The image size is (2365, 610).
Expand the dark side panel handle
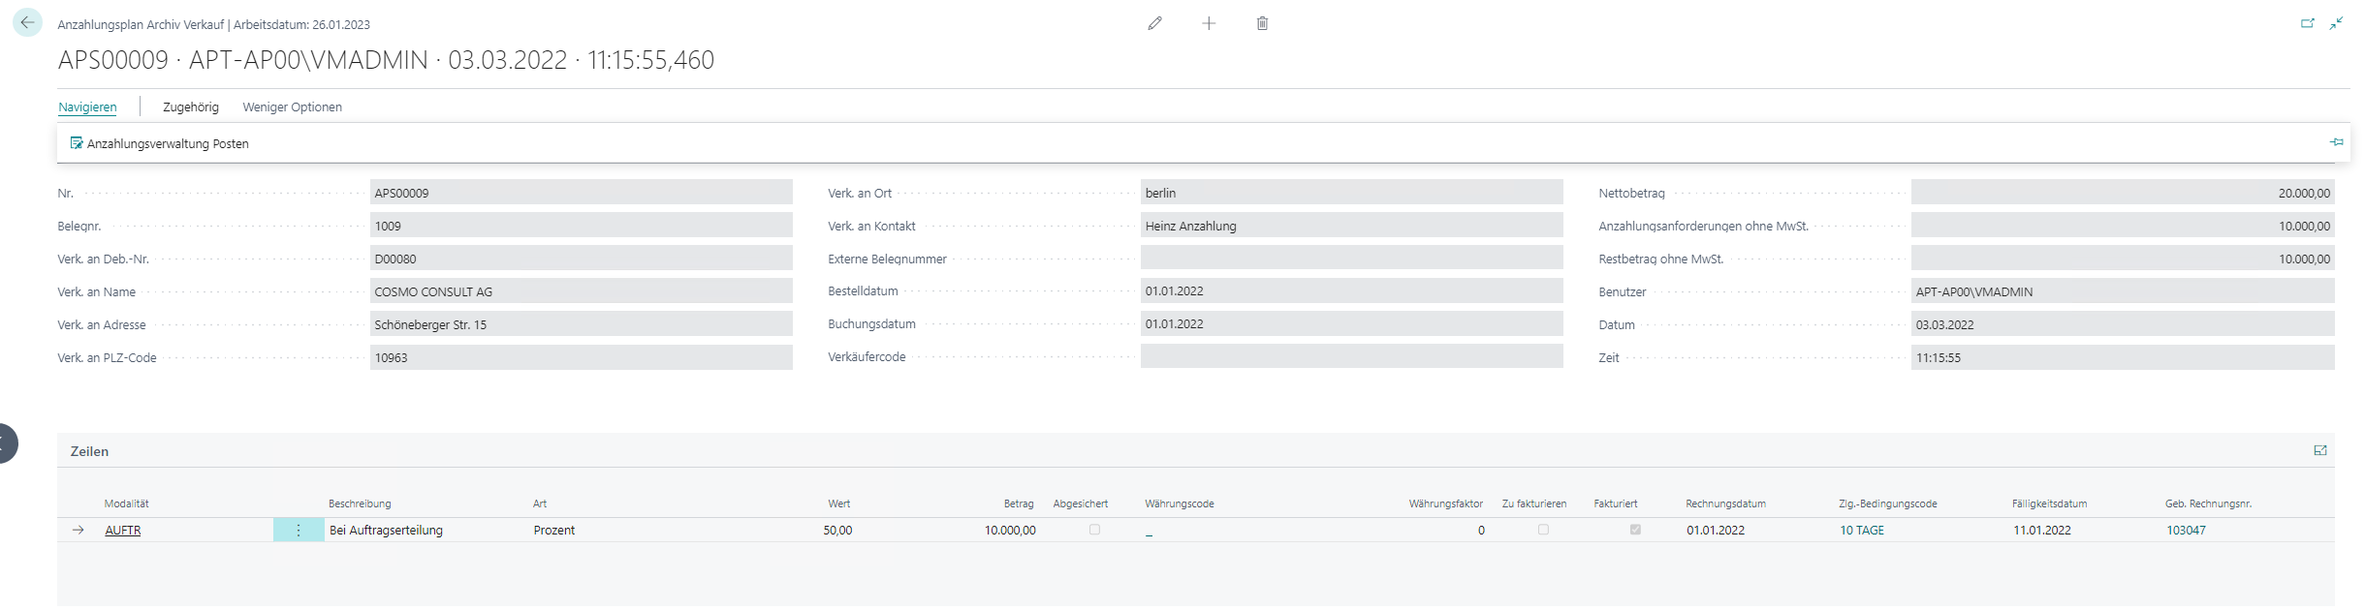pyautogui.click(x=6, y=443)
